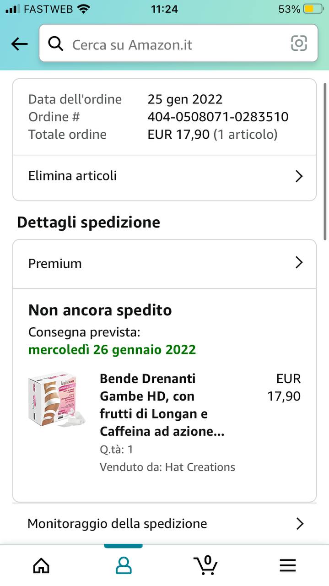Go to Home via house icon

coord(41,565)
